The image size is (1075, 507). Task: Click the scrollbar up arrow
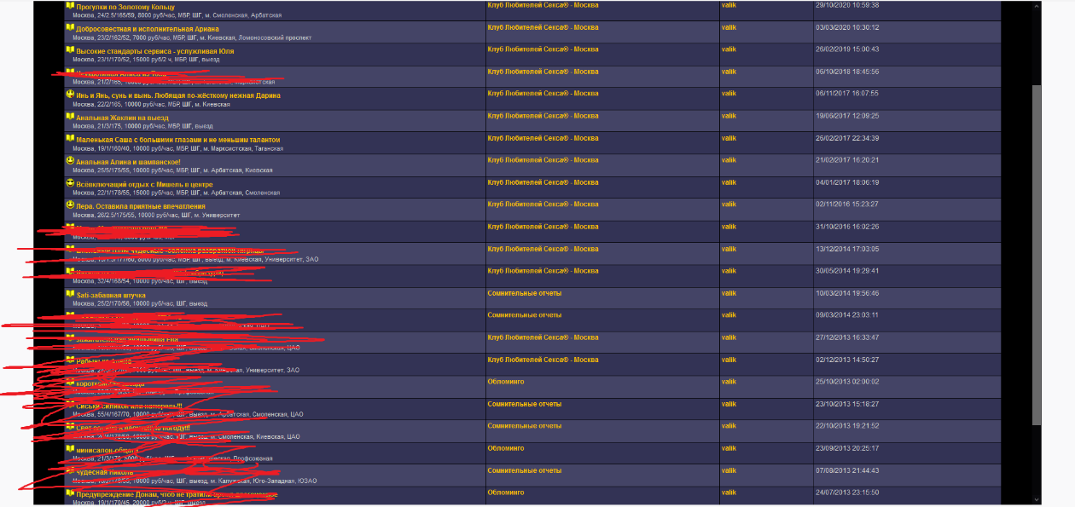[x=1037, y=5]
